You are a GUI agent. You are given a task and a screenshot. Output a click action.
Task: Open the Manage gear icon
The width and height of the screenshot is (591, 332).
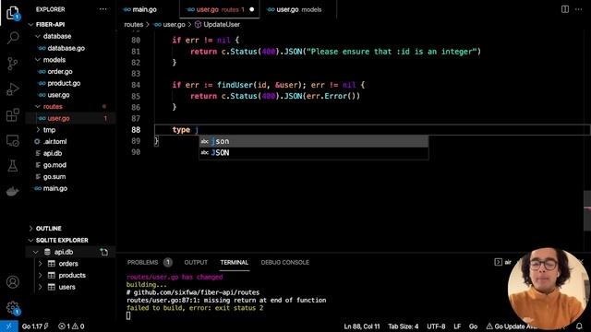(12, 307)
